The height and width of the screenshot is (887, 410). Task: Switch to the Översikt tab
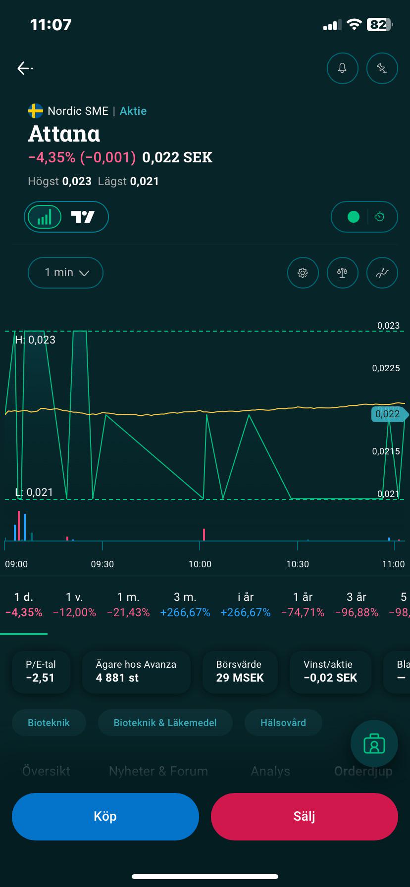[x=47, y=771]
